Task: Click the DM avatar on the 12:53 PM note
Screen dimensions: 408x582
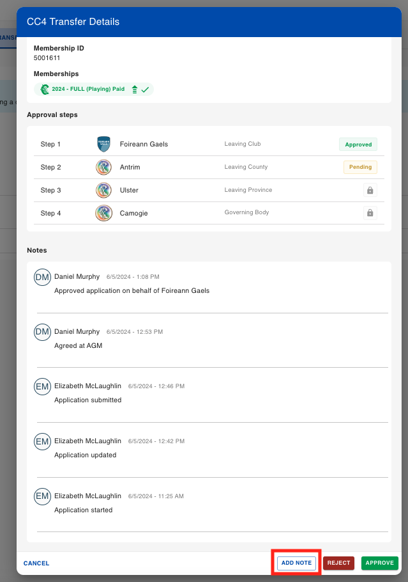Action: [42, 332]
